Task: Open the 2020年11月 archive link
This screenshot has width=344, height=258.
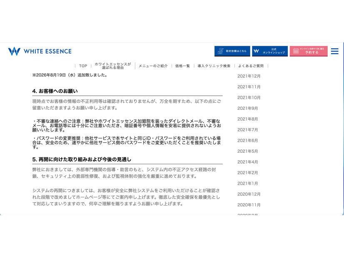Action: pyautogui.click(x=249, y=205)
